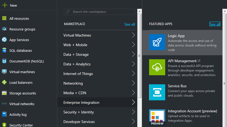Click the Service Bus envelope icon

157,92
